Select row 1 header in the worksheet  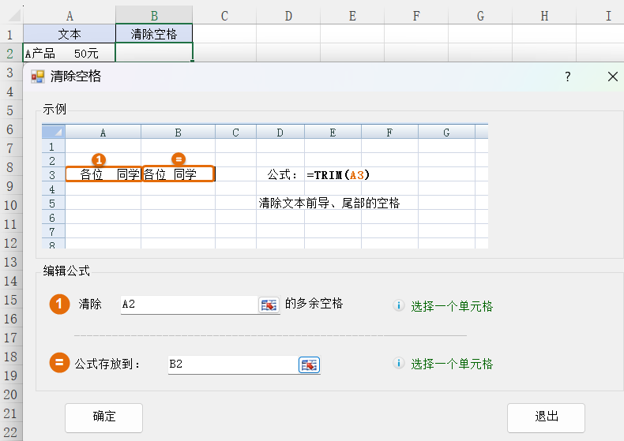point(10,34)
